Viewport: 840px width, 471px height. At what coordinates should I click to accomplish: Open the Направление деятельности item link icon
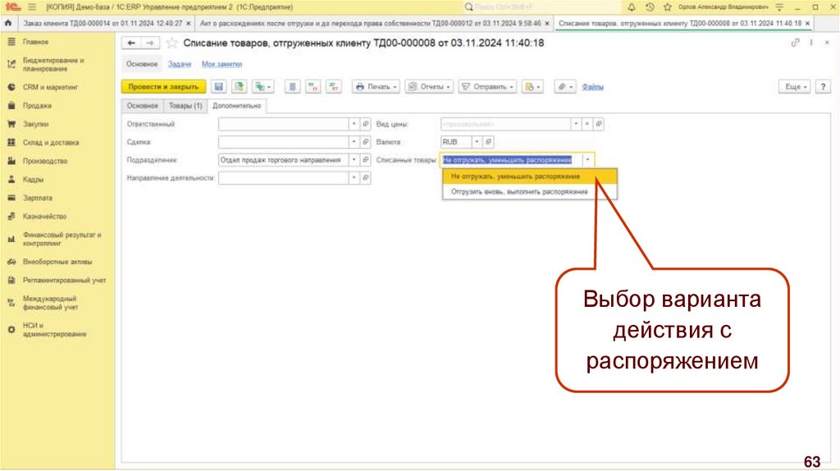point(365,177)
